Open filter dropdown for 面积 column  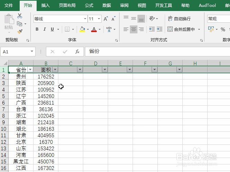[x=55, y=69]
